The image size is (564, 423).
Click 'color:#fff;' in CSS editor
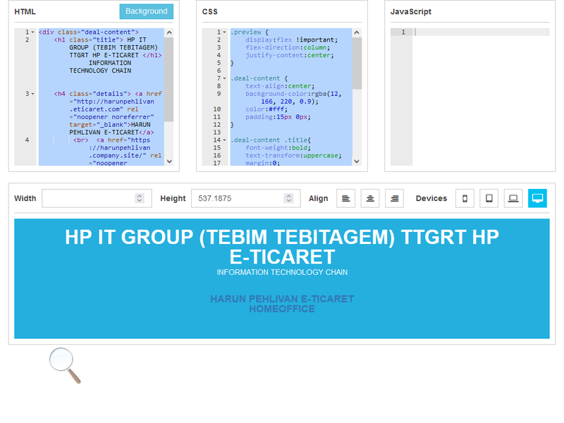point(266,109)
